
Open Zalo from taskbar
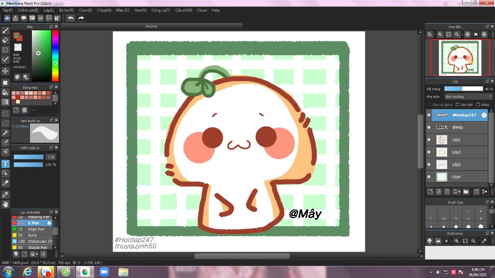[46, 272]
